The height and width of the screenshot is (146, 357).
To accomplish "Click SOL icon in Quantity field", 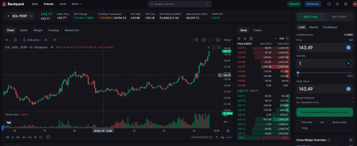I will coord(348,63).
